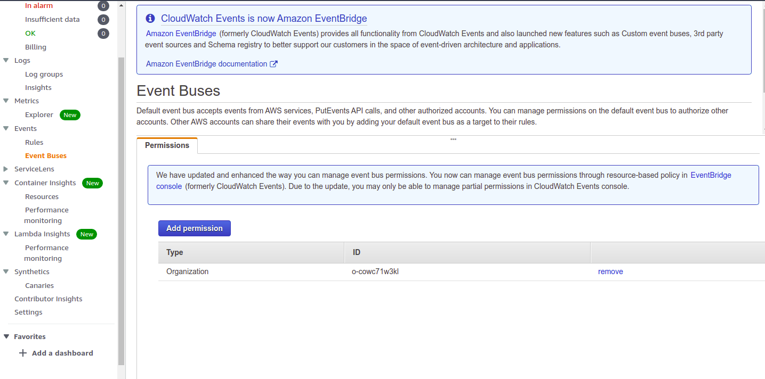Open Synthetics Canaries

pyautogui.click(x=39, y=286)
